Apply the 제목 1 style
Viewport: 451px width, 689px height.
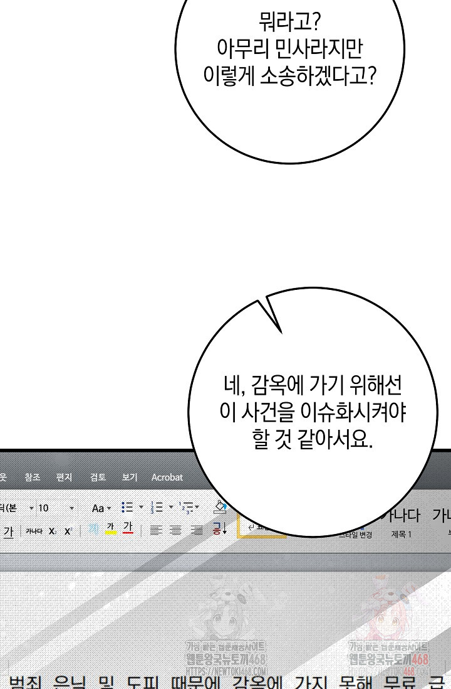[401, 534]
